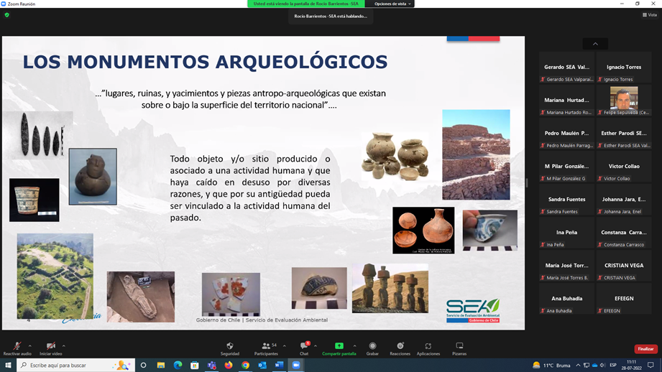
Task: Open Aplicaciones in Zoom toolbar
Action: (428, 347)
